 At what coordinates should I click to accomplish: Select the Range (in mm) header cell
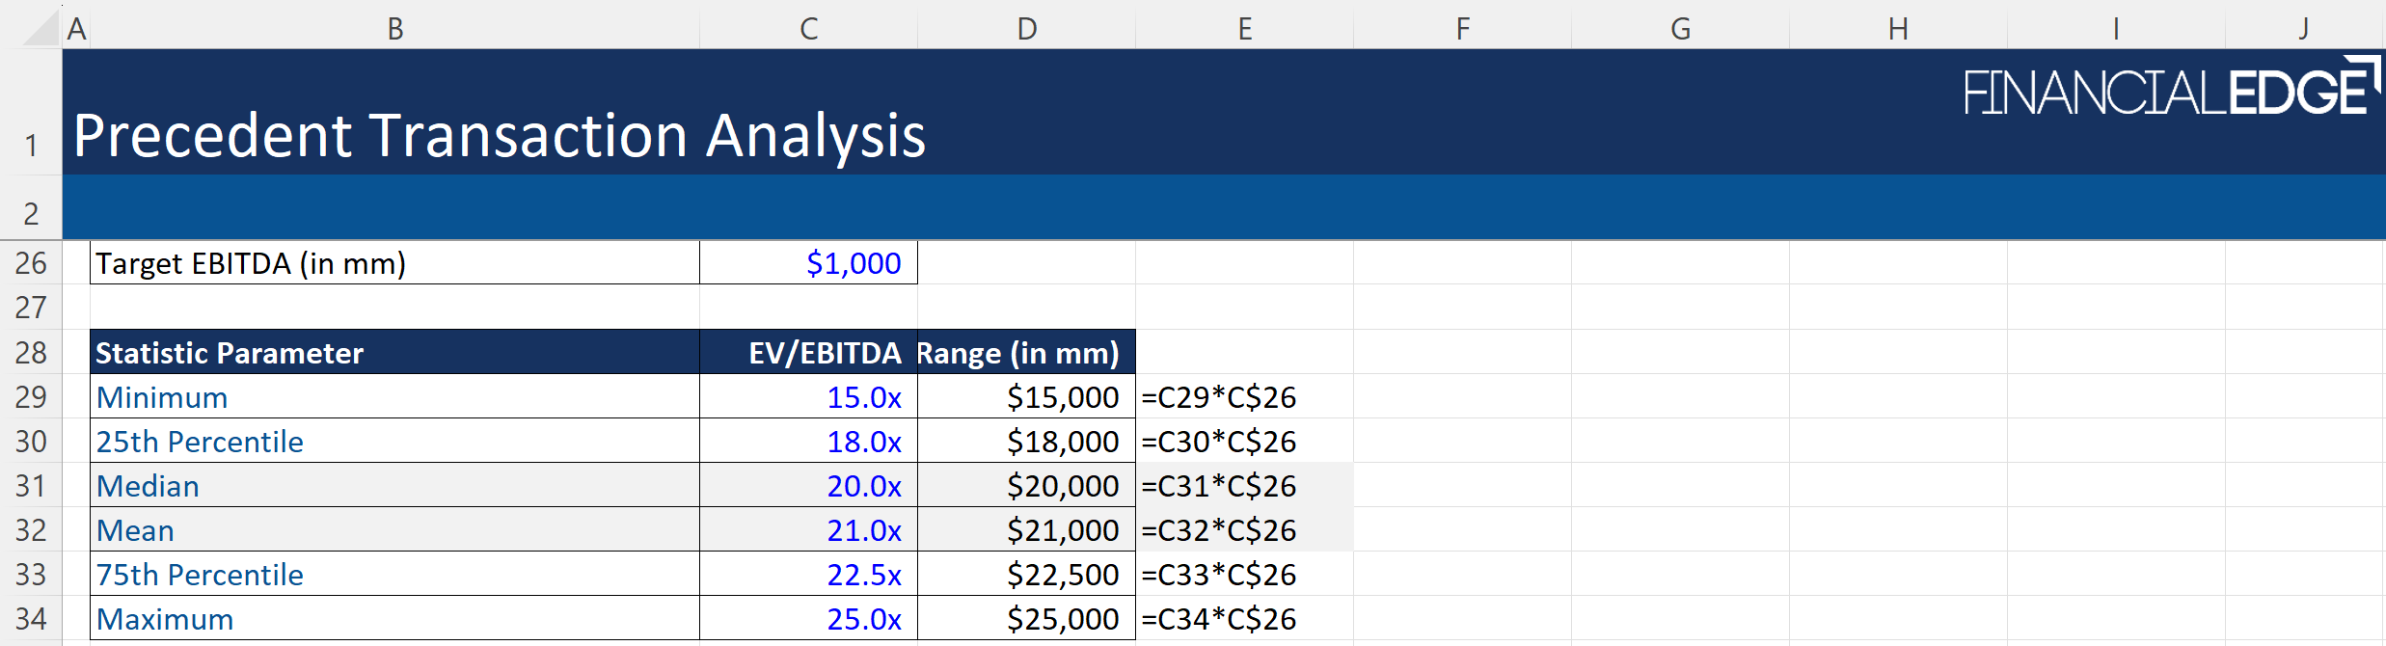[1018, 353]
